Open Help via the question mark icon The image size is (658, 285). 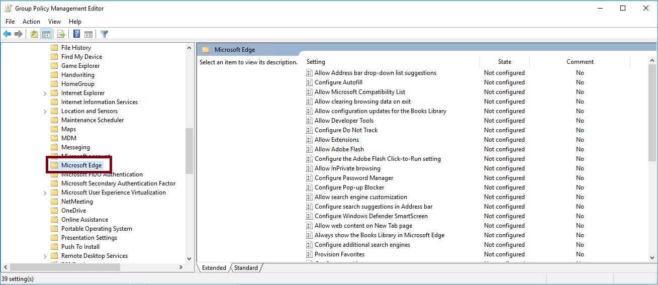pos(76,34)
